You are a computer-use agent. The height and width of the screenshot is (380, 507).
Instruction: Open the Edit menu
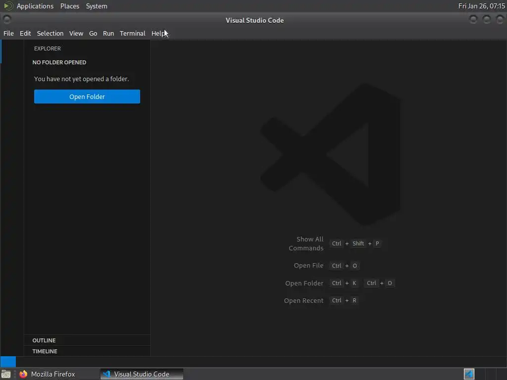click(25, 33)
